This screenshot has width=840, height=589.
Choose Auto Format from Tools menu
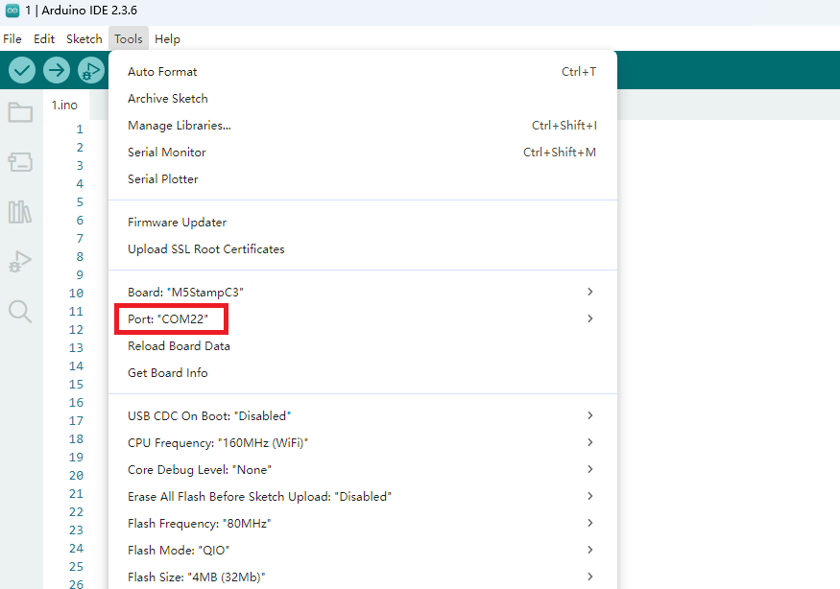pos(363,72)
